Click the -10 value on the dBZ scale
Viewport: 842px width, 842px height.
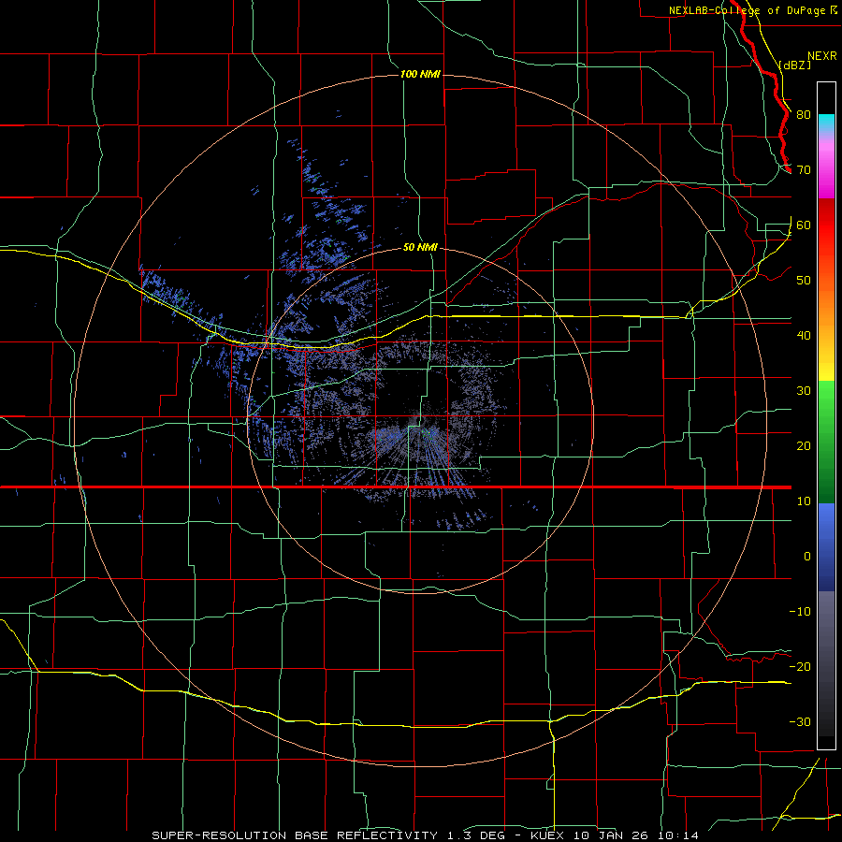coord(800,612)
